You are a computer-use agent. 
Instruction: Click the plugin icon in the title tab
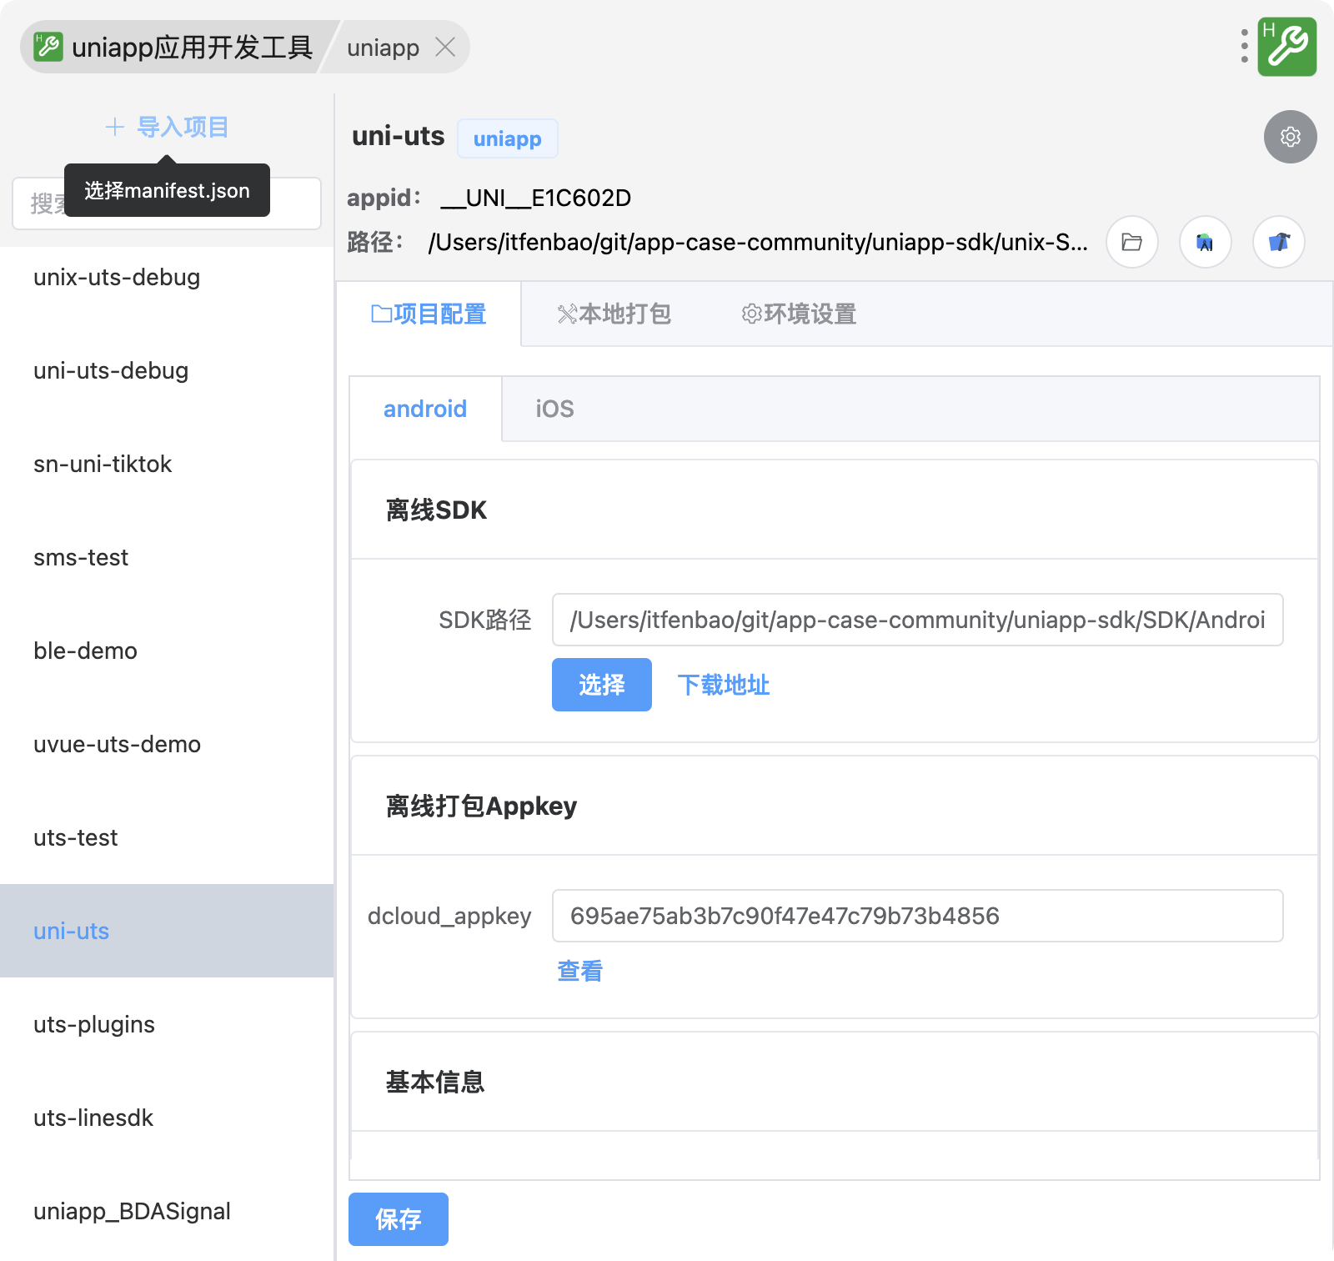48,48
